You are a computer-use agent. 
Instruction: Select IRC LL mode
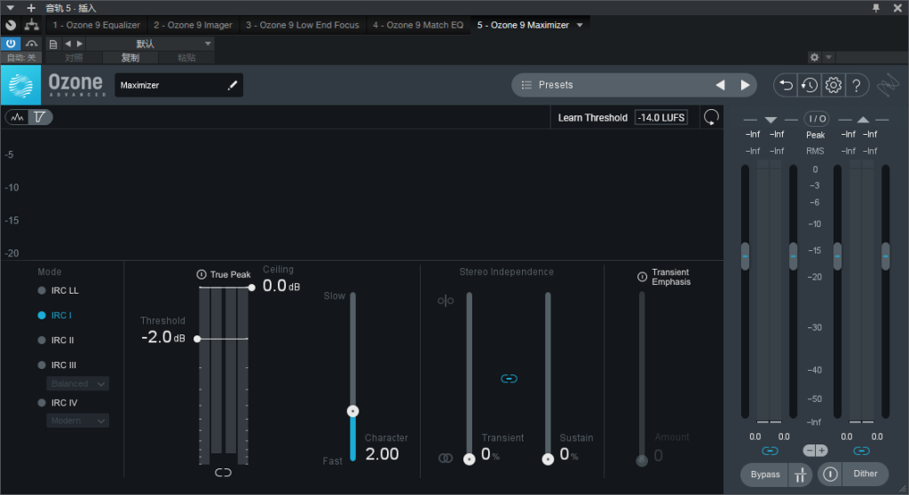pos(58,290)
